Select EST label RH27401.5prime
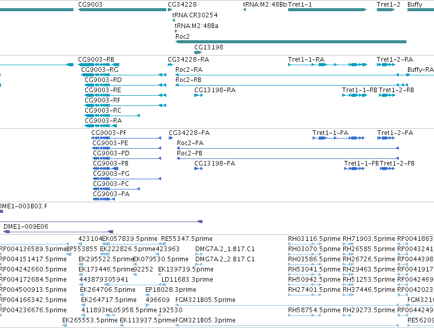The width and height of the screenshot is (434, 328). 314,290
